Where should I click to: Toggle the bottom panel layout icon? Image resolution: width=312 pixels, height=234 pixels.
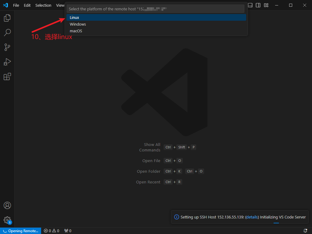pos(250,5)
